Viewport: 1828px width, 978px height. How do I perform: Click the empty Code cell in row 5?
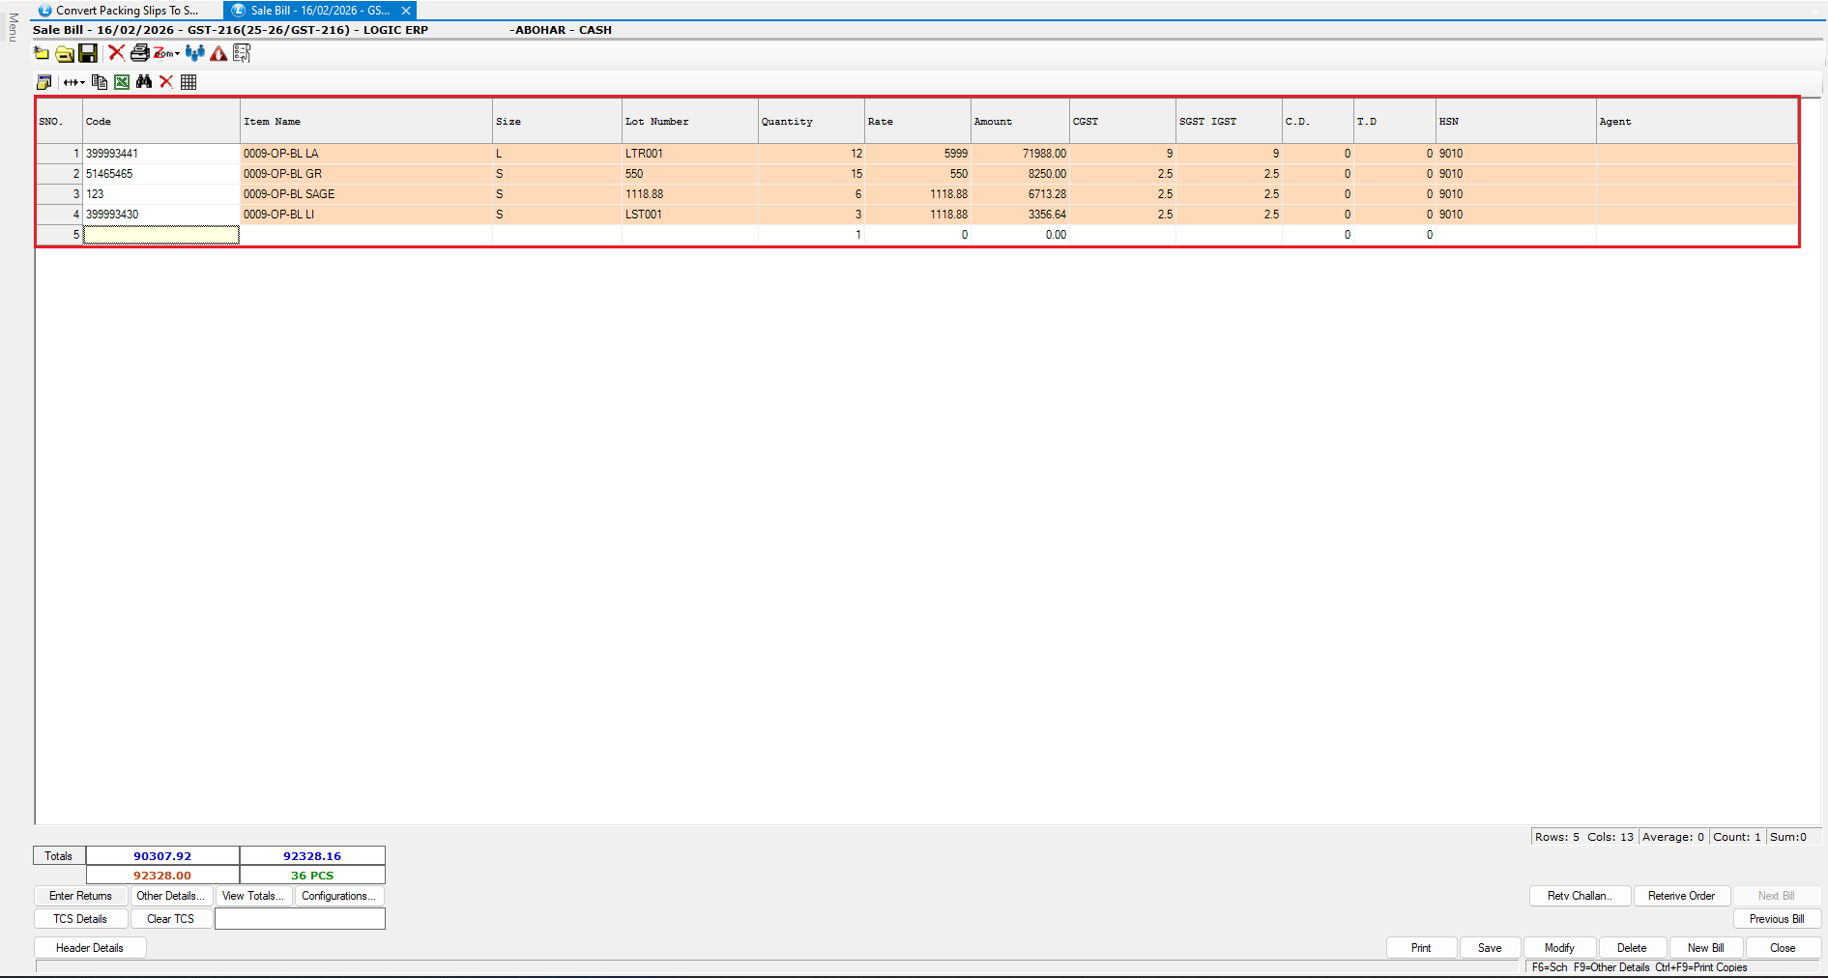[160, 235]
